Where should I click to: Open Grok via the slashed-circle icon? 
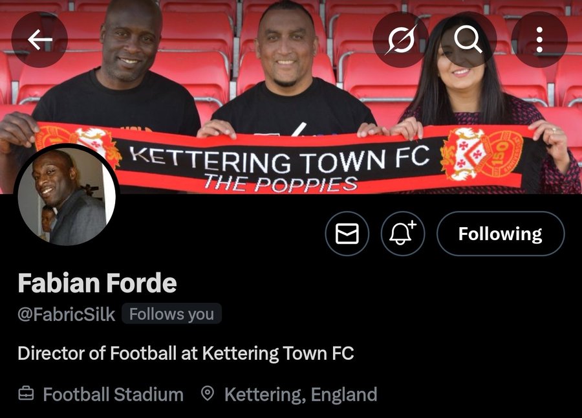pyautogui.click(x=401, y=40)
